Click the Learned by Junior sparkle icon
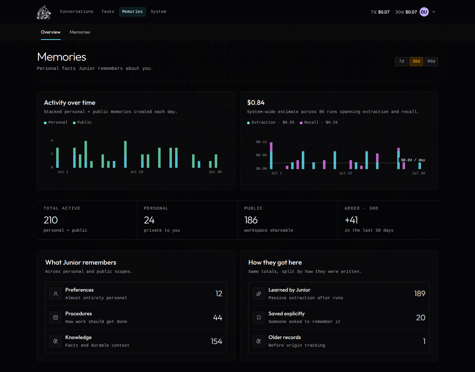 pos(259,294)
